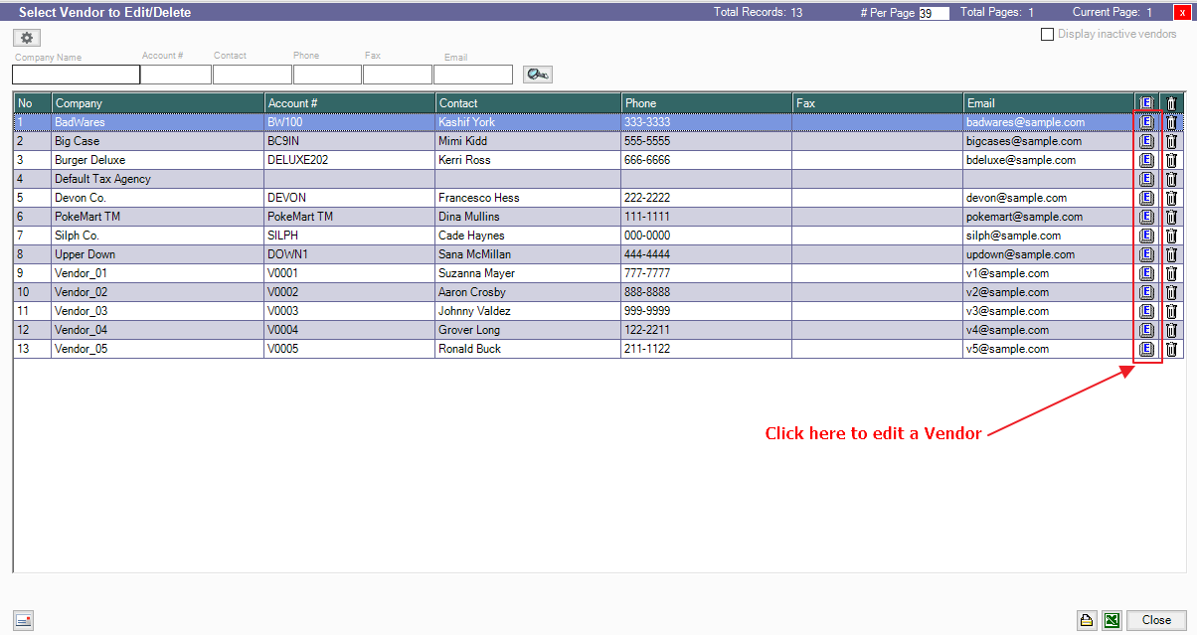Click the # Per Page input box
Image resolution: width=1197 pixels, height=635 pixels.
[934, 14]
